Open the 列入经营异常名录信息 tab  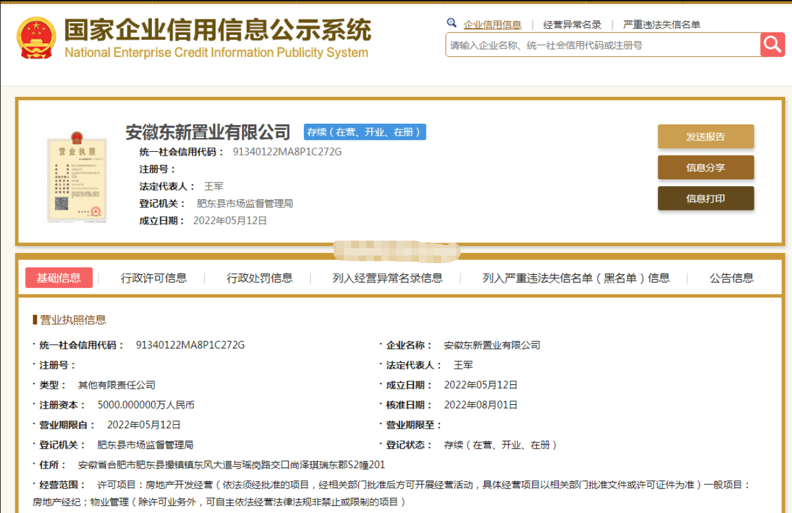pos(388,278)
